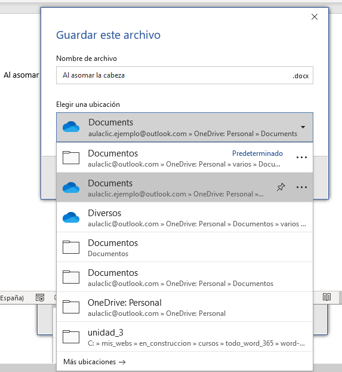Image resolution: width=342 pixels, height=372 pixels.
Task: Click the OneDrive cloud icon beside Diversos
Action: (x=71, y=217)
